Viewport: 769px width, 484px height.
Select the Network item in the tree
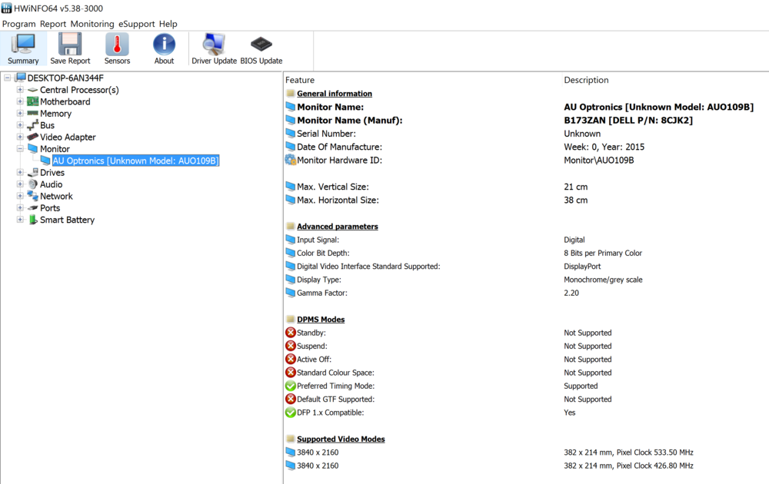point(56,196)
